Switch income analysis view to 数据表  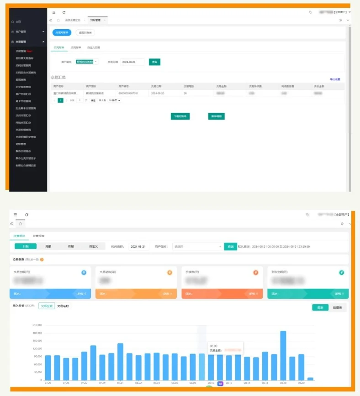click(337, 307)
